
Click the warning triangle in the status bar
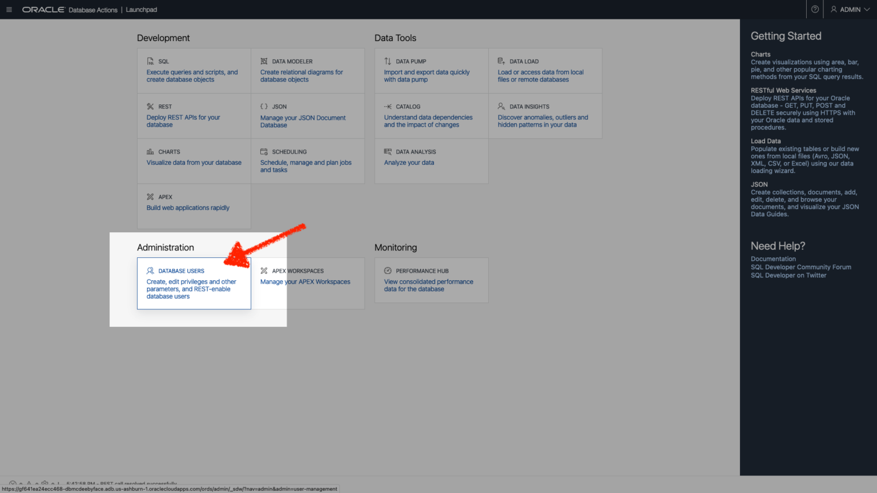(x=29, y=483)
